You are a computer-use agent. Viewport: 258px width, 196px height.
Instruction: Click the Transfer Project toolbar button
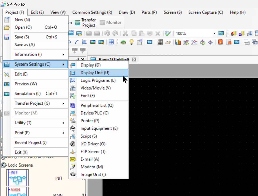(x=85, y=23)
